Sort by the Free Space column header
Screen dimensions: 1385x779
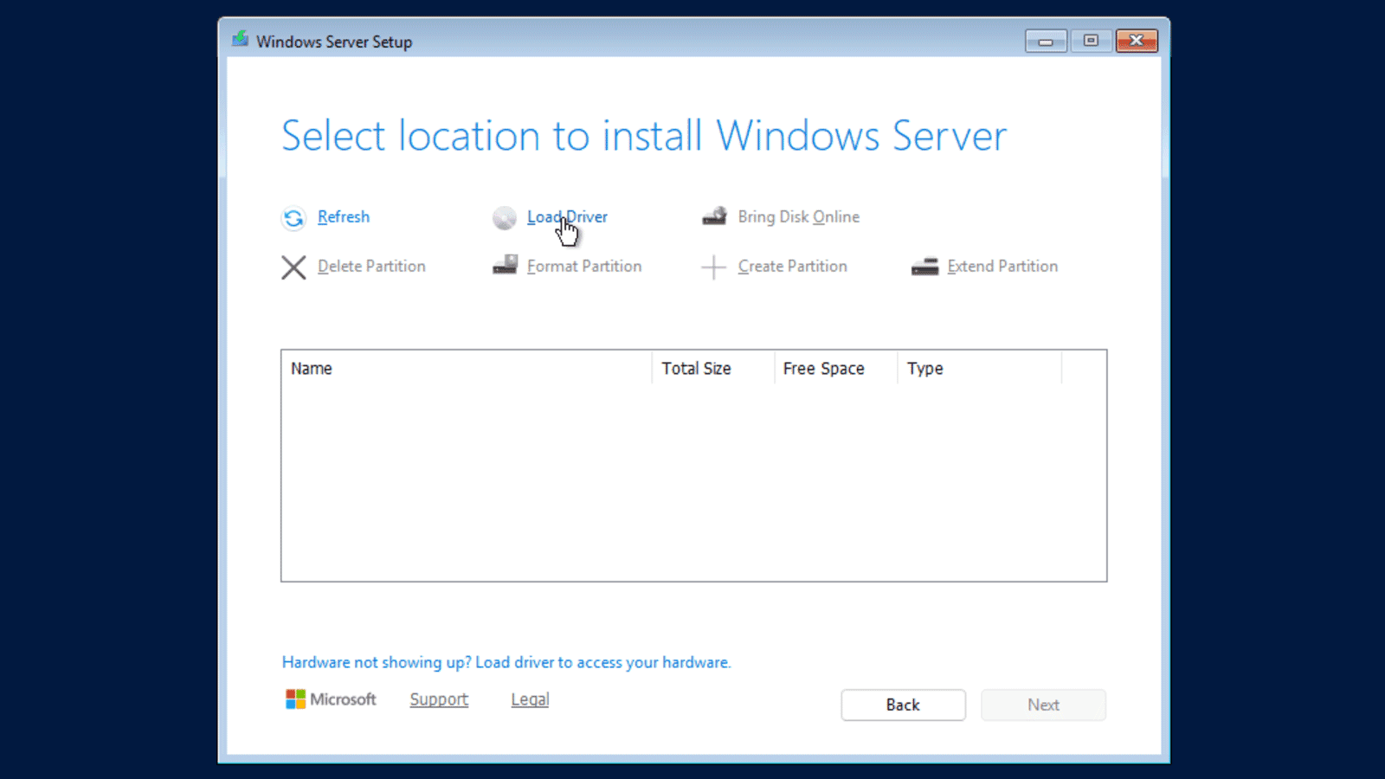tap(836, 368)
